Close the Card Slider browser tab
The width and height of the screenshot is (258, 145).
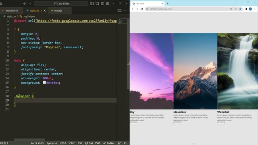click(162, 4)
